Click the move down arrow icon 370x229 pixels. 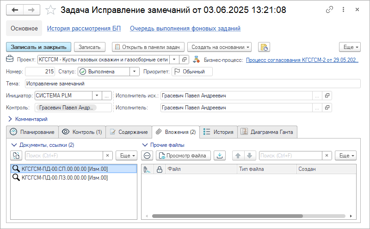pos(250,156)
